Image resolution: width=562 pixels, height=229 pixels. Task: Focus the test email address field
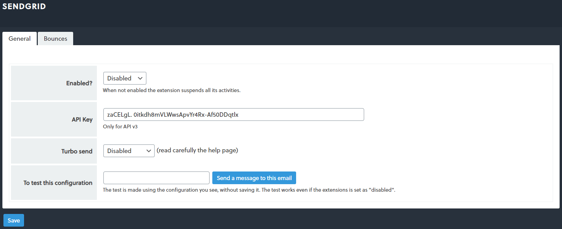point(156,178)
